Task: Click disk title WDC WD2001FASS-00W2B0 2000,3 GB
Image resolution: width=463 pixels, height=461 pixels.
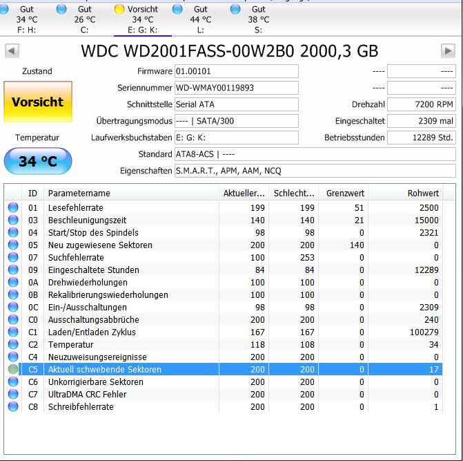Action: (x=230, y=51)
